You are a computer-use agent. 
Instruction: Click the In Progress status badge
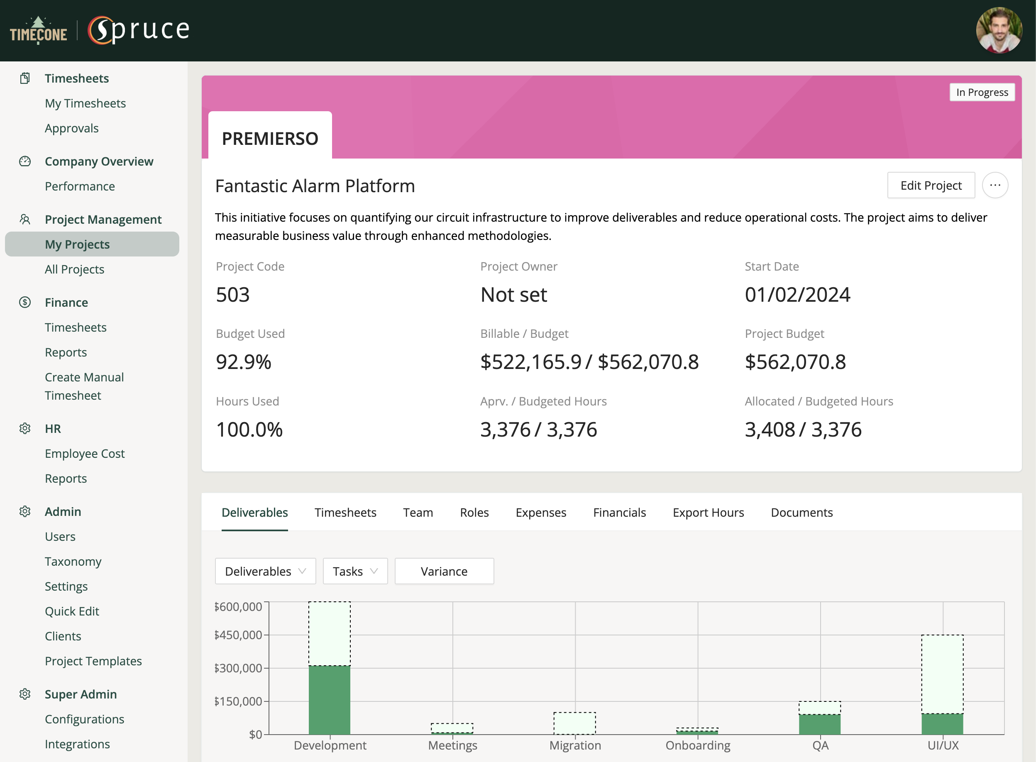click(x=982, y=92)
